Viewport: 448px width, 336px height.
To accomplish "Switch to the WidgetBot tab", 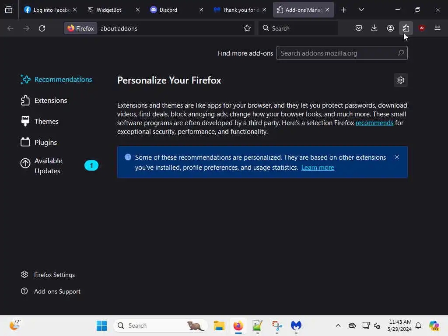I will tap(114, 10).
